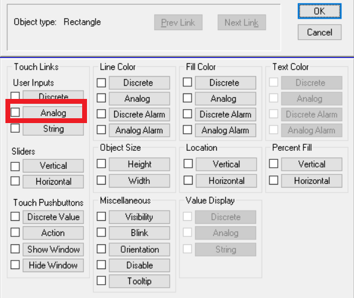
Task: Enable the Sliders Horizontal checkbox
Action: click(15, 181)
